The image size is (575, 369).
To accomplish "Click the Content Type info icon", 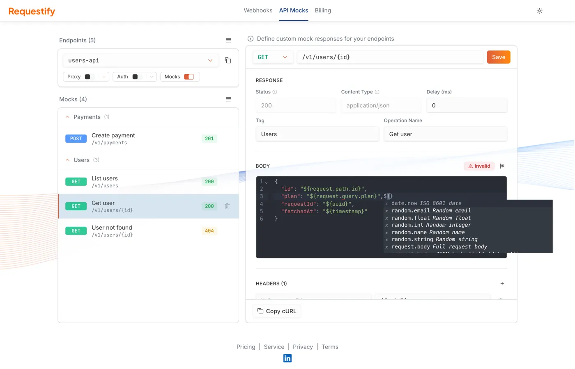I will coord(377,92).
